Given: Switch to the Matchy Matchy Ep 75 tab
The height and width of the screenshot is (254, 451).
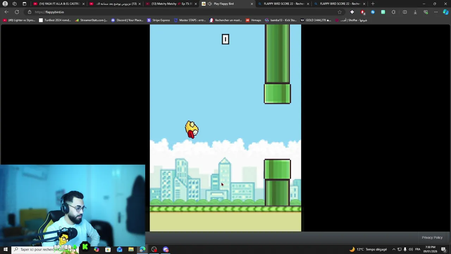Looking at the screenshot, I should tap(171, 4).
